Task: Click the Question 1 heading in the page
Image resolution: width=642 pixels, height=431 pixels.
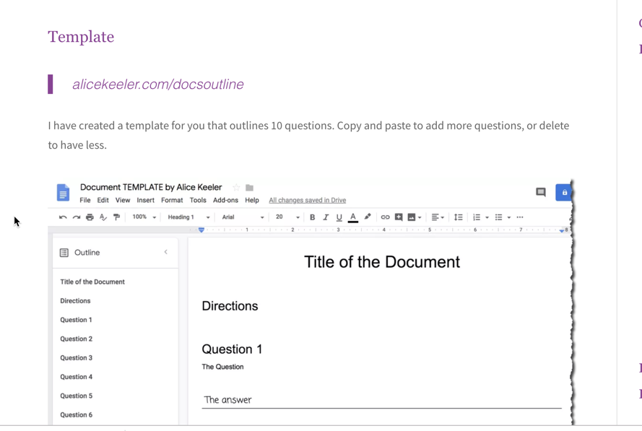Action: point(232,349)
